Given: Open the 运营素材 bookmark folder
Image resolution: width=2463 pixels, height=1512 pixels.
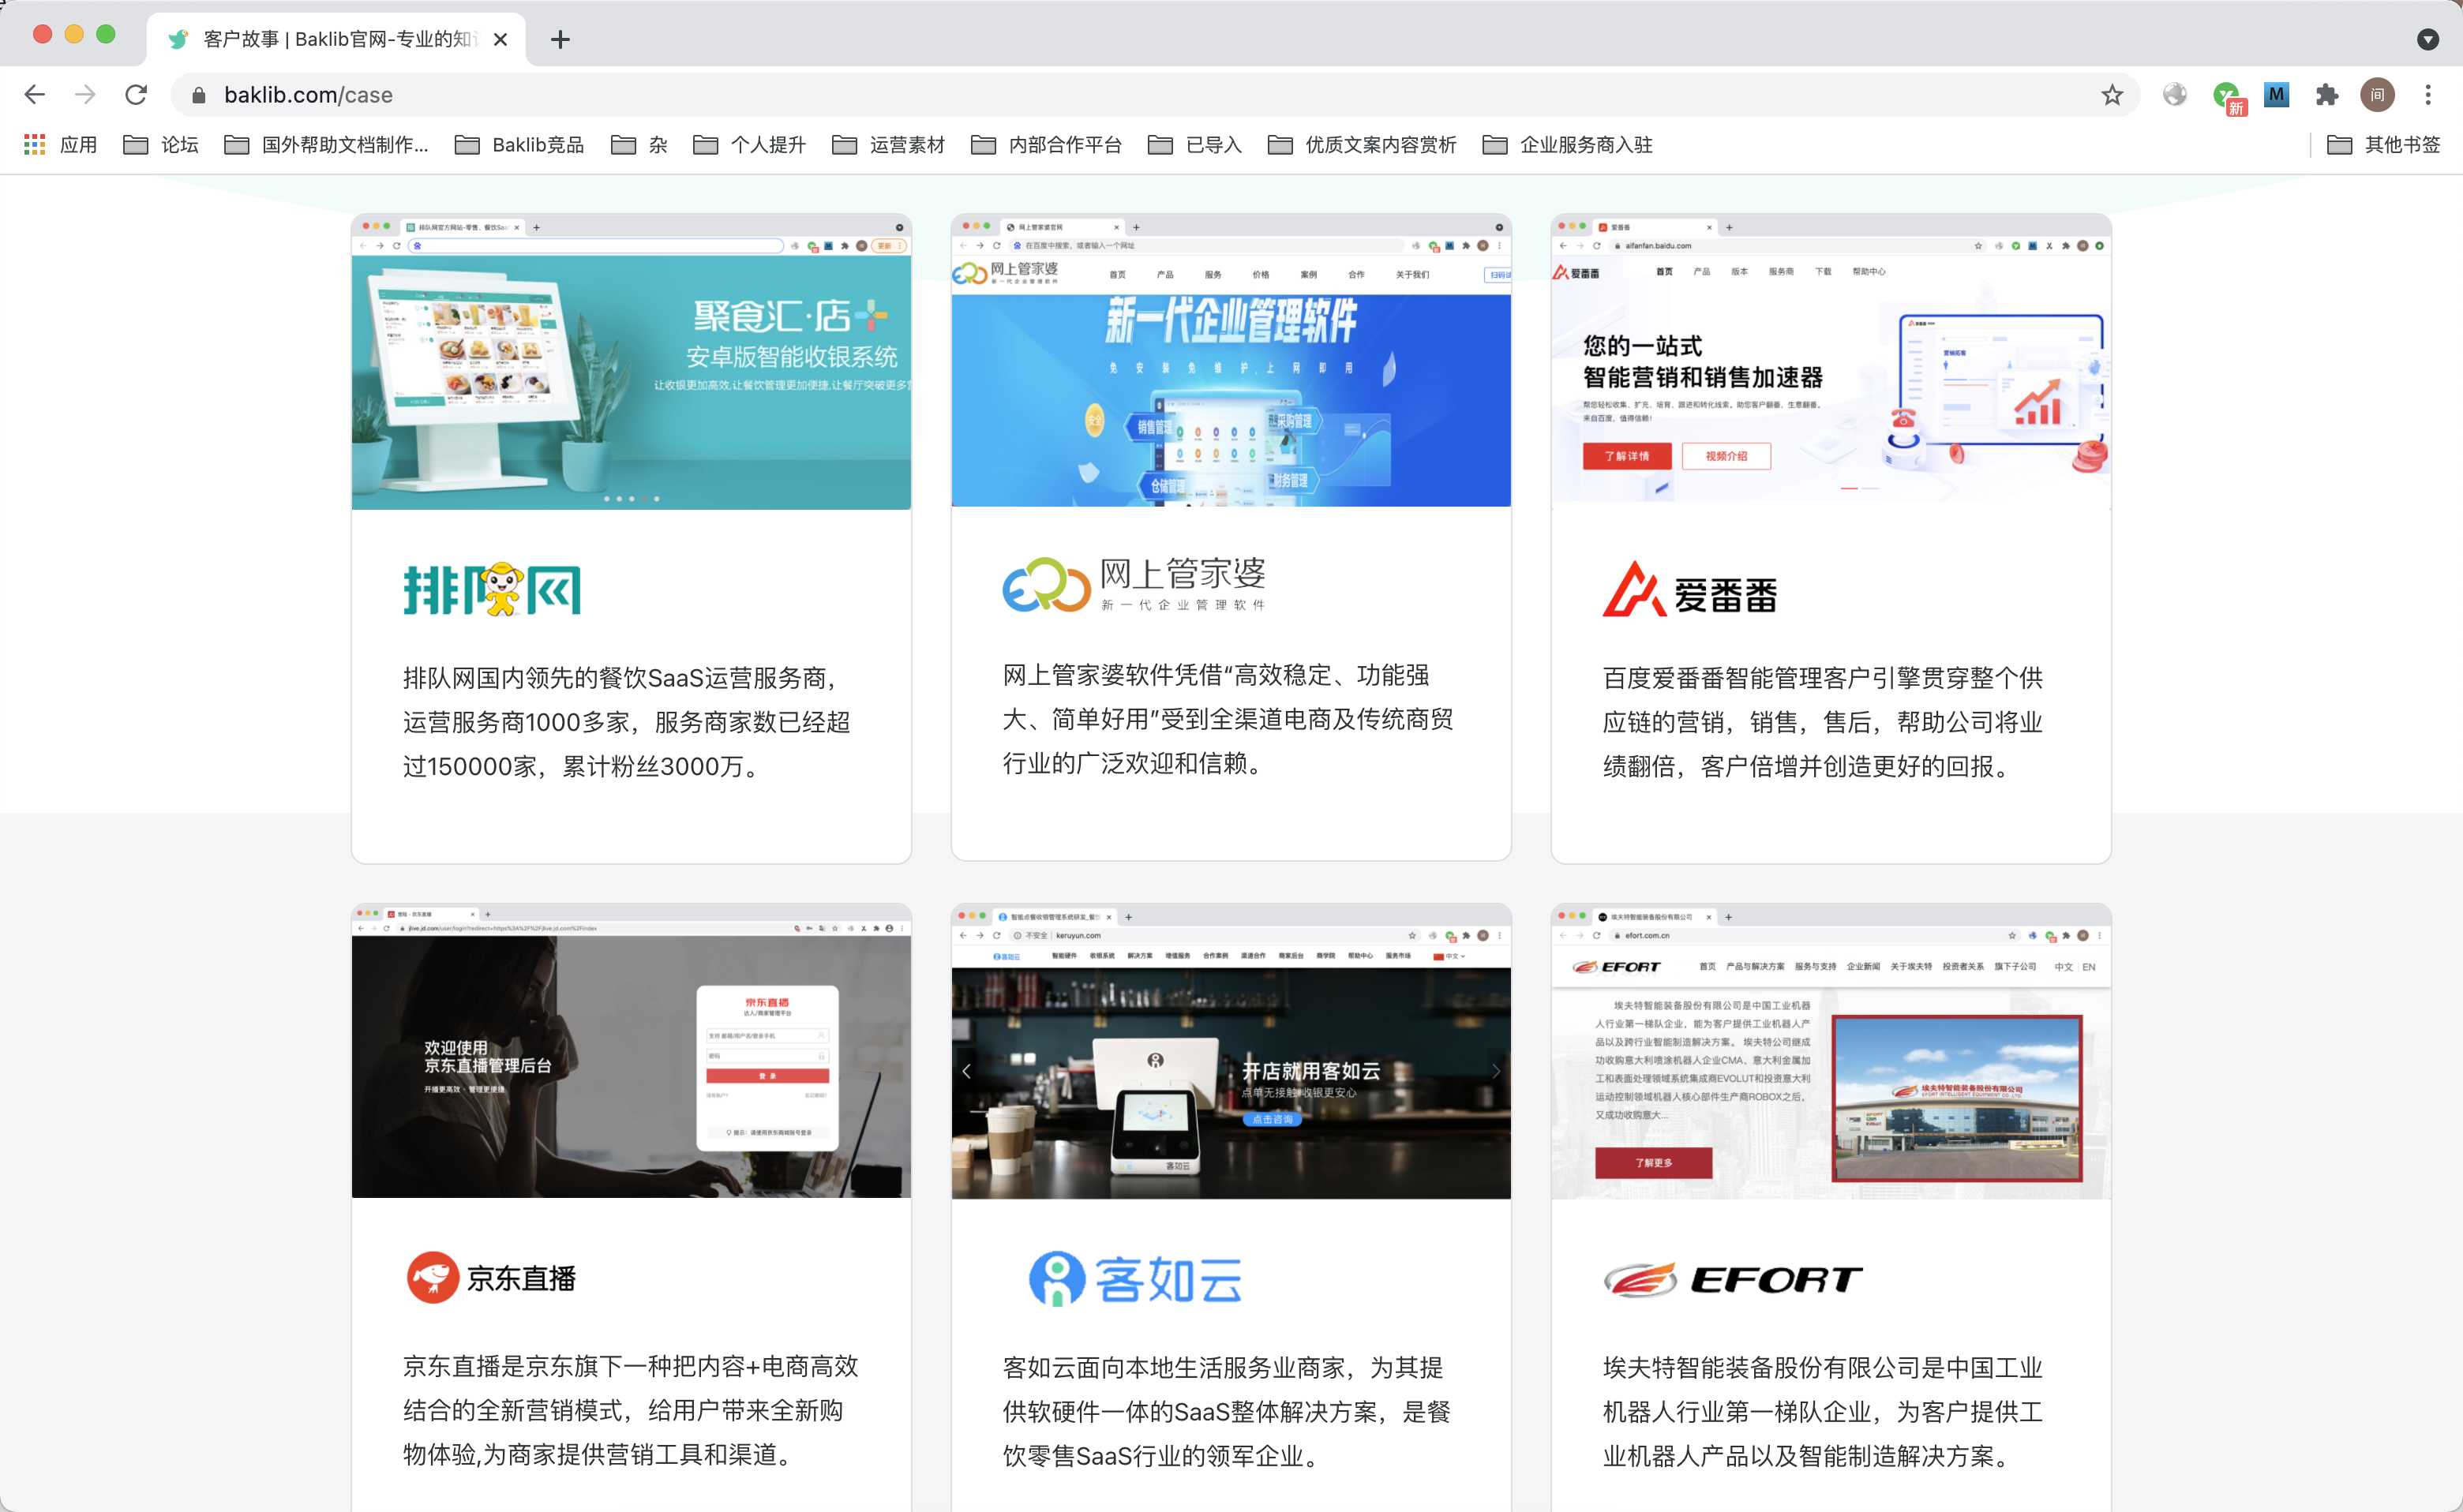Looking at the screenshot, I should [888, 145].
